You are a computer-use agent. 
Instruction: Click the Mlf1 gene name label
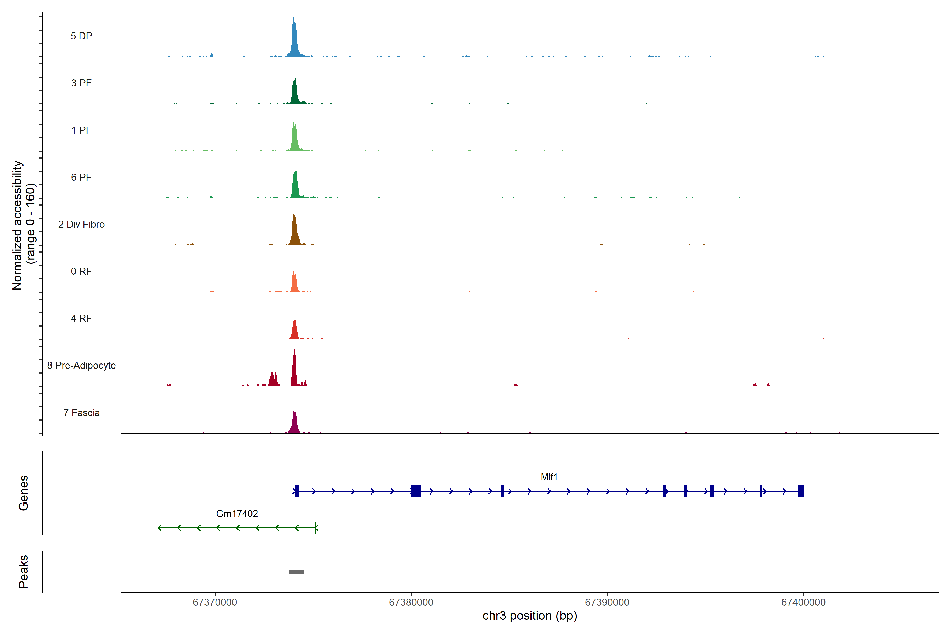pyautogui.click(x=549, y=477)
